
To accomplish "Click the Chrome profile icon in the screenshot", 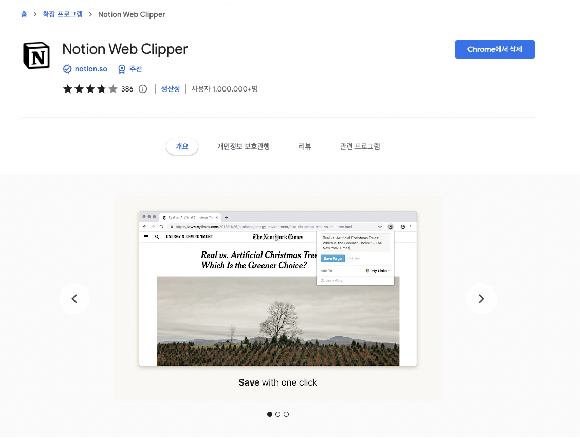I will pos(403,227).
